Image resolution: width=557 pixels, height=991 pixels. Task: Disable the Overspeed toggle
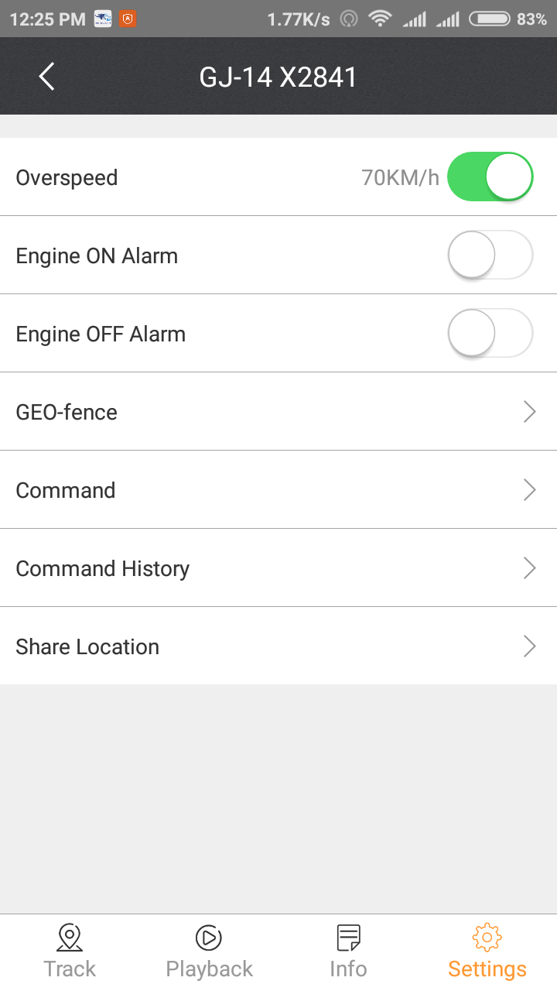pos(490,177)
